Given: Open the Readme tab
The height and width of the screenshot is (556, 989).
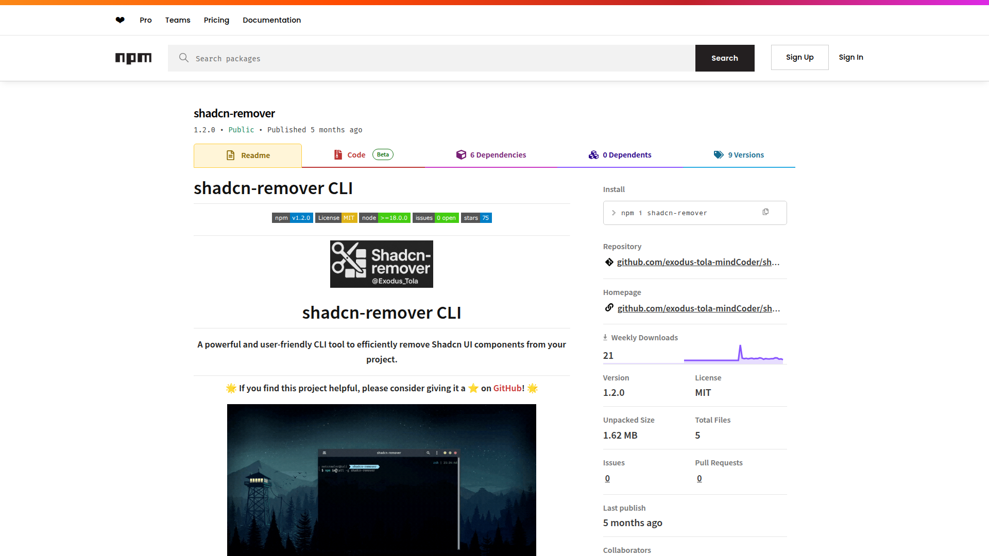Looking at the screenshot, I should tap(248, 155).
